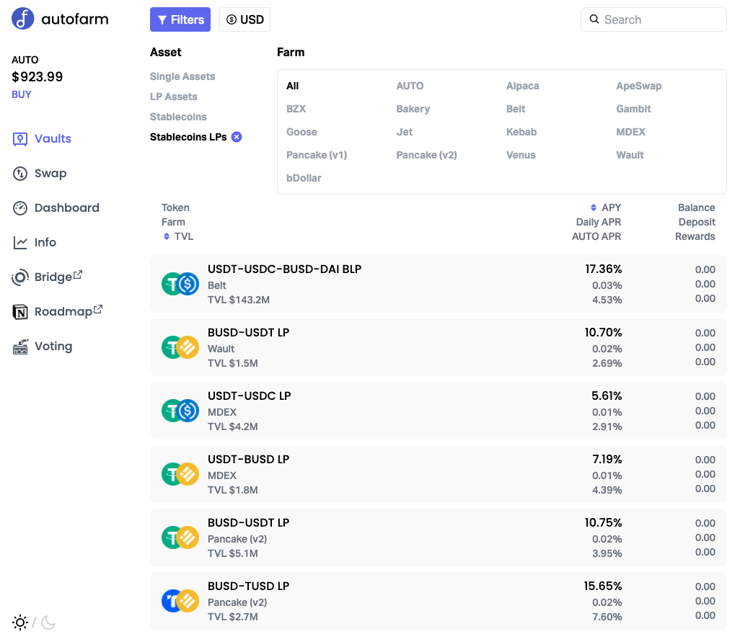Viewport: 753px width, 634px height.
Task: Filter farms by Jet
Action: (x=405, y=132)
